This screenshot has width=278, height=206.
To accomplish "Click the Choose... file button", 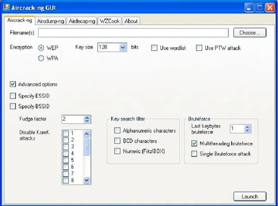I will click(x=250, y=33).
